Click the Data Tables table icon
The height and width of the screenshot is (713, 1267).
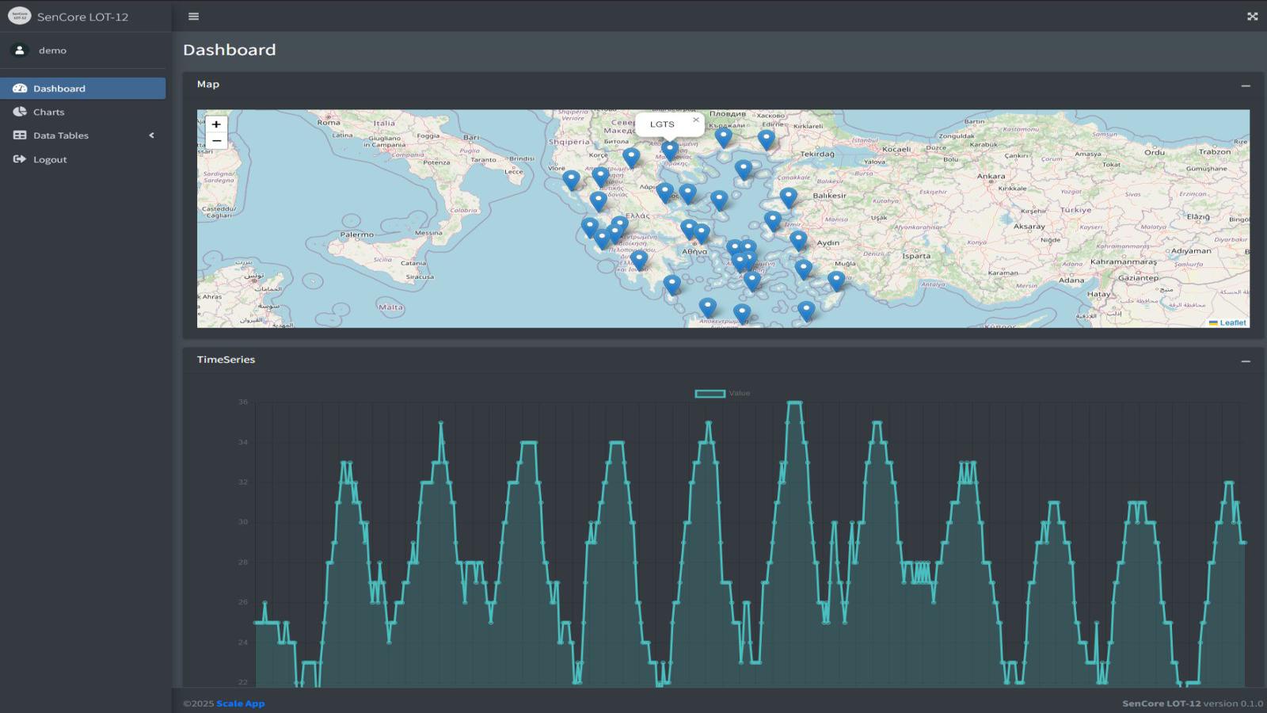[20, 135]
